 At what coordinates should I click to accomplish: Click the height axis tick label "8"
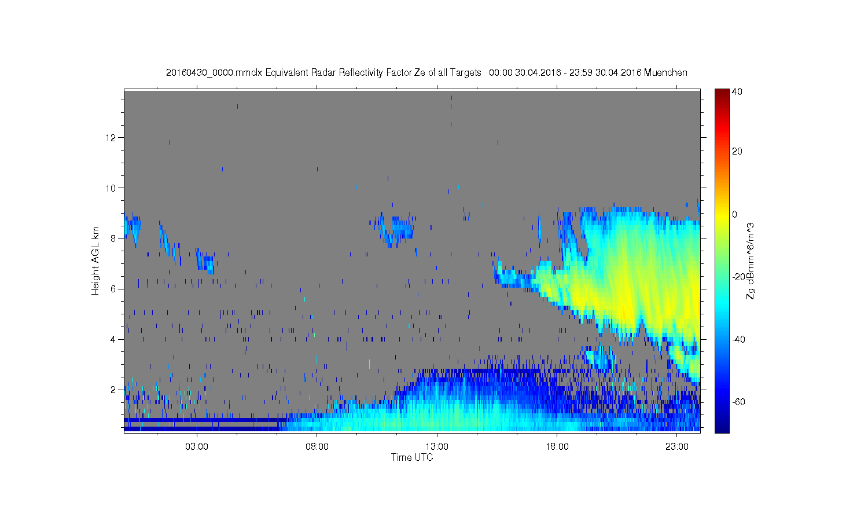coord(115,239)
